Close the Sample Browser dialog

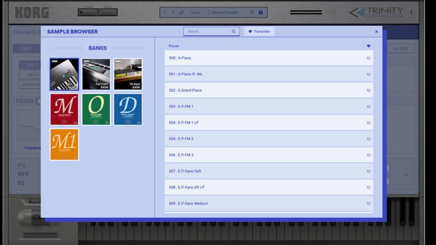(x=376, y=31)
